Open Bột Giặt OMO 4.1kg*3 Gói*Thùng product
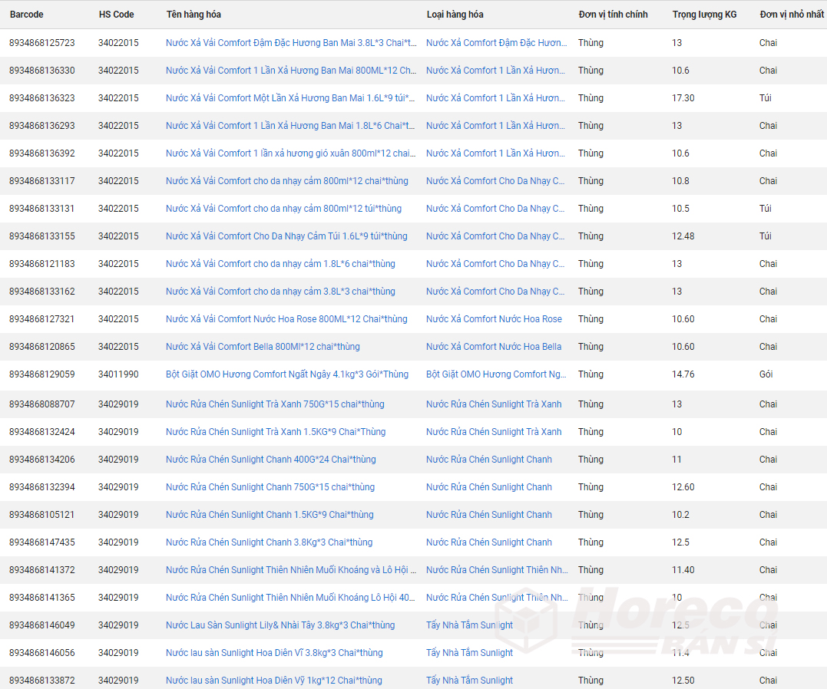This screenshot has height=689, width=827. pyautogui.click(x=287, y=374)
